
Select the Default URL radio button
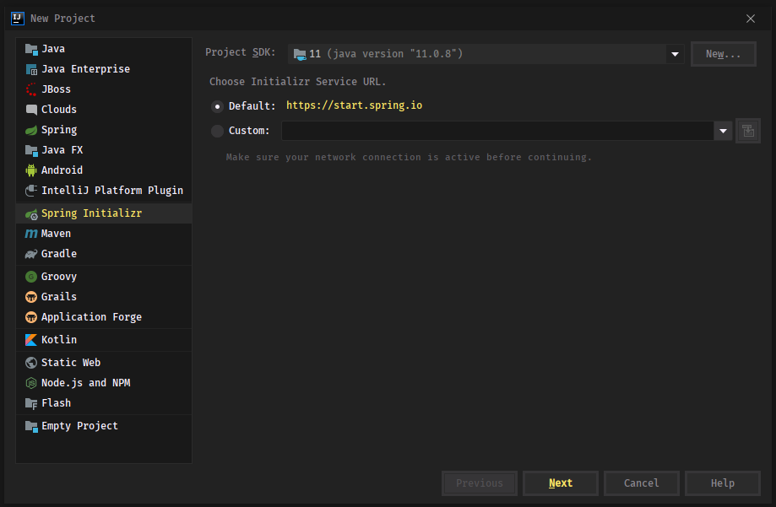point(217,106)
